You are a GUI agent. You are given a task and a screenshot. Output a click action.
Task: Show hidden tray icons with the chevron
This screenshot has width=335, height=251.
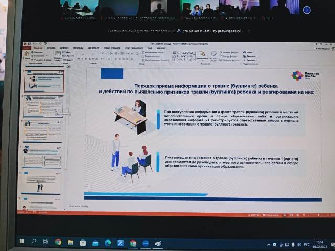(x=269, y=245)
